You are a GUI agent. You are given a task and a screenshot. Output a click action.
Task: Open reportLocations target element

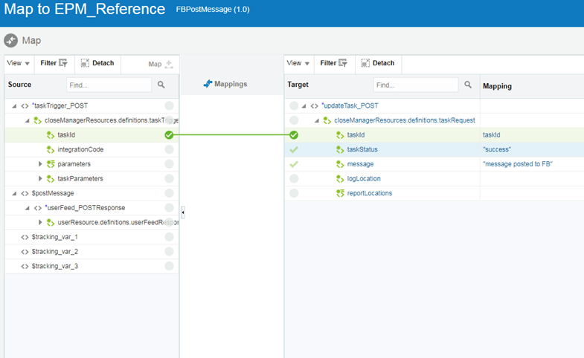[x=370, y=193]
